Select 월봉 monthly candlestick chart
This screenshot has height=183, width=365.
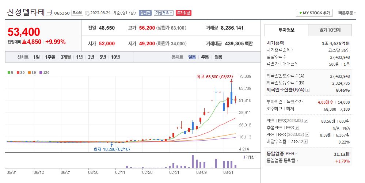[x=218, y=57]
